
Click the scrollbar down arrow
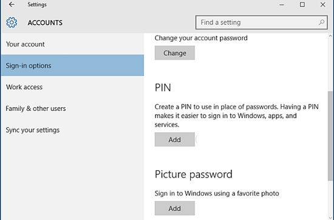[330, 218]
